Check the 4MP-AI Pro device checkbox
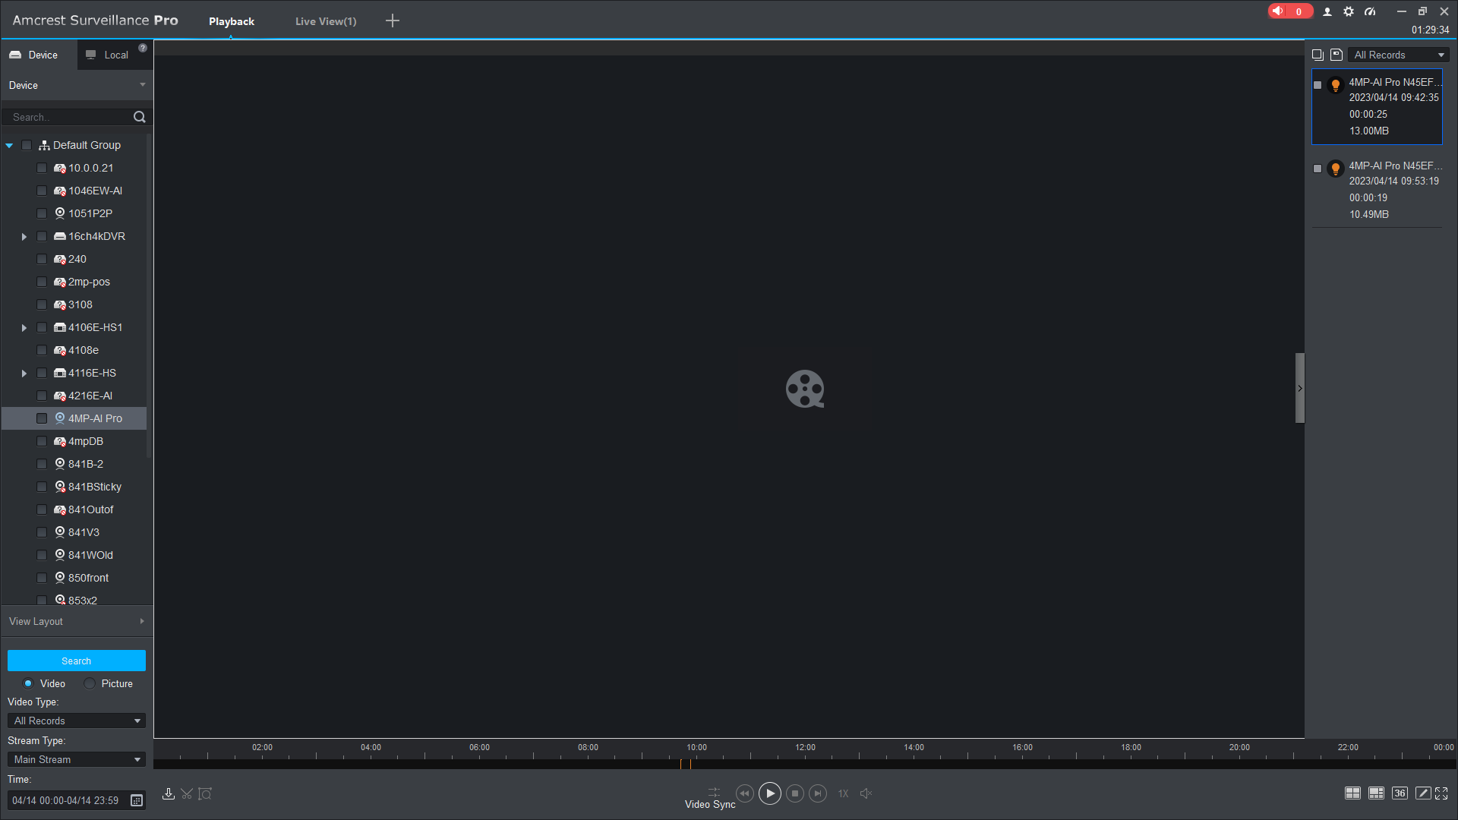The width and height of the screenshot is (1458, 820). pyautogui.click(x=42, y=418)
